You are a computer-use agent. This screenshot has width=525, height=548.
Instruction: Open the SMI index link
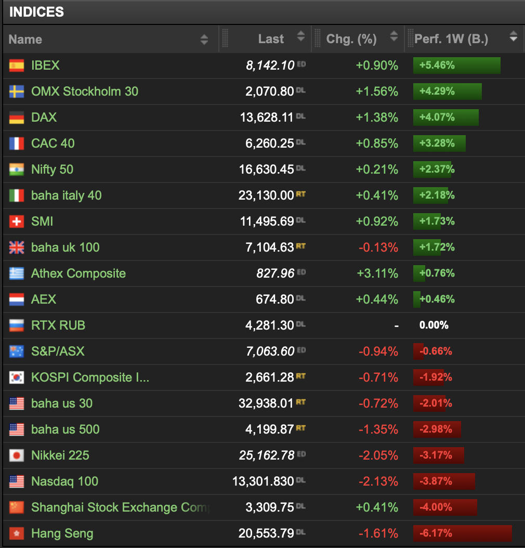pos(42,221)
